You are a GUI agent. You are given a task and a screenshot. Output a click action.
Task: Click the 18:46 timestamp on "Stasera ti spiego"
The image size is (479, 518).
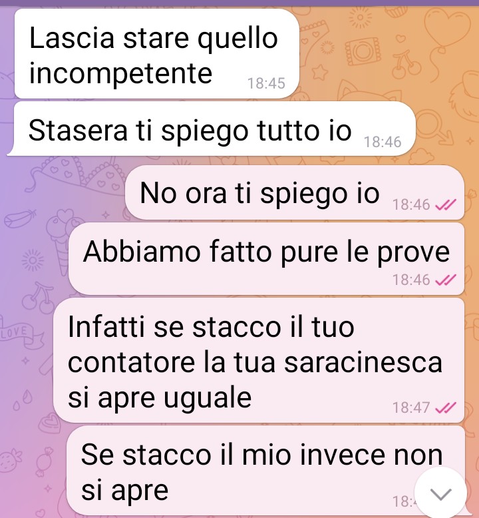[383, 142]
